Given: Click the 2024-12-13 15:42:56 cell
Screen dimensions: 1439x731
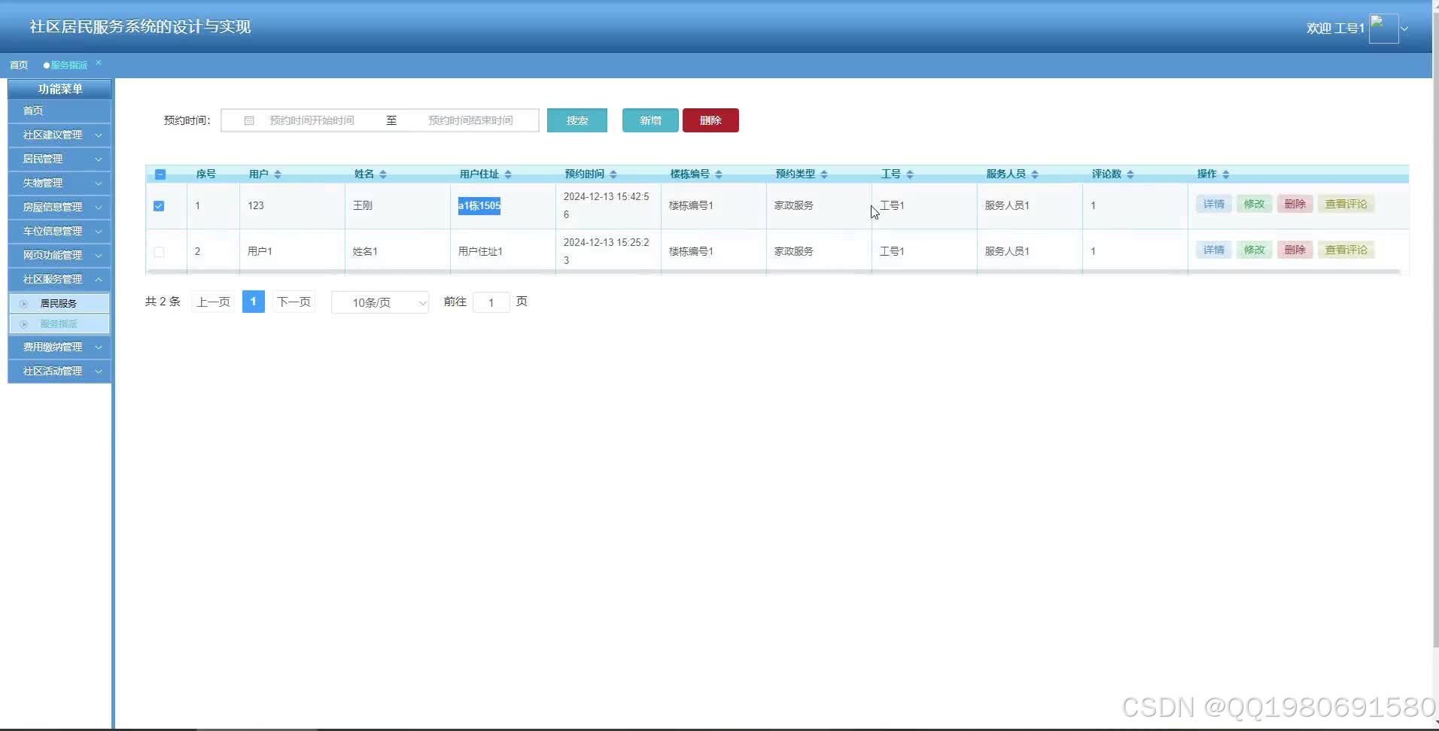Looking at the screenshot, I should pyautogui.click(x=607, y=206).
